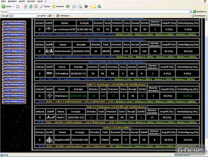Open the Datei menu

click(3, 1)
